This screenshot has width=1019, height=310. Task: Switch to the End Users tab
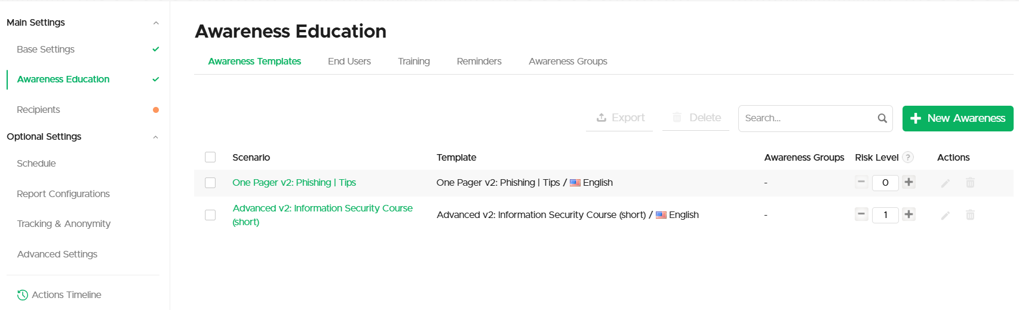[349, 62]
